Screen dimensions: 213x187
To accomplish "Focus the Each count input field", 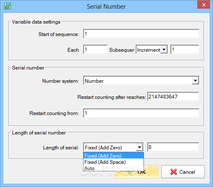I will [95, 49].
